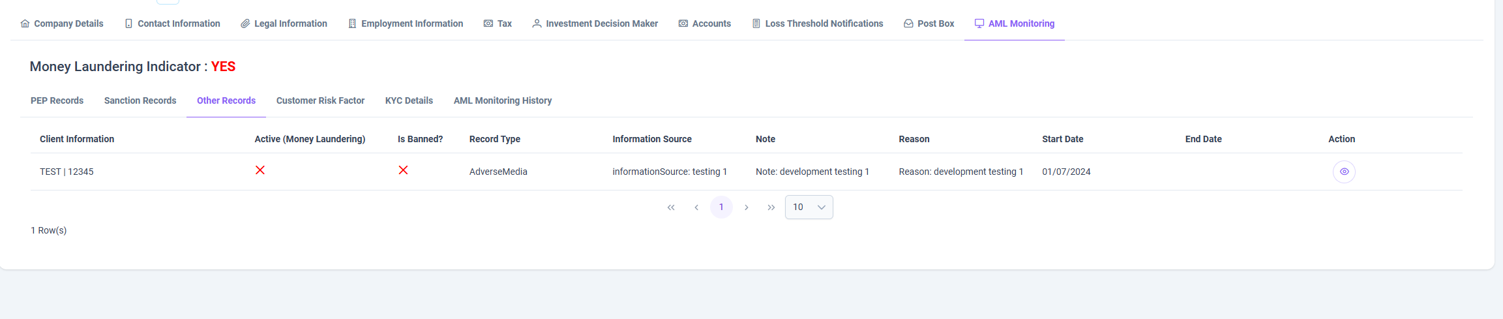
Task: Select the Tax tab
Action: click(498, 23)
